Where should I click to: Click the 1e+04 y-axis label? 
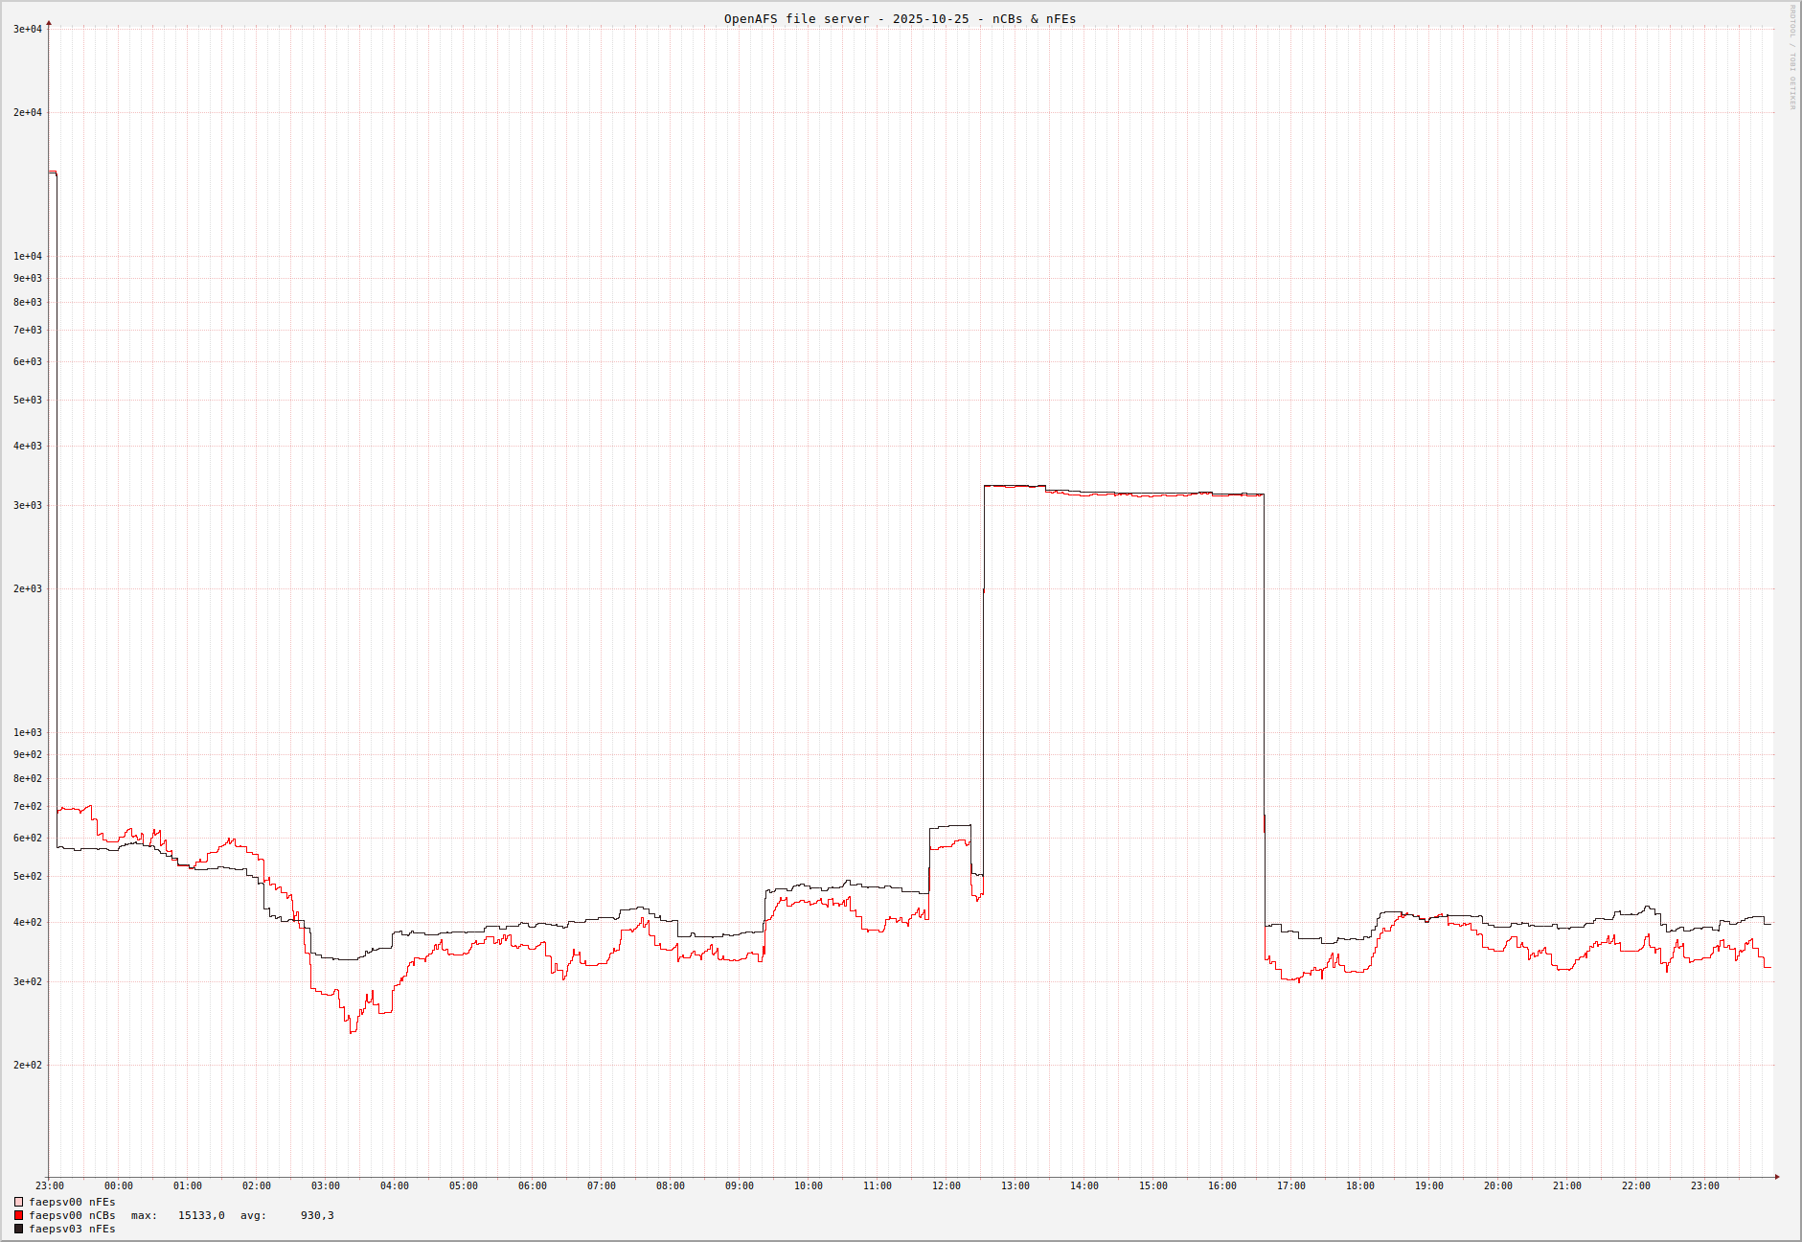pos(28,256)
